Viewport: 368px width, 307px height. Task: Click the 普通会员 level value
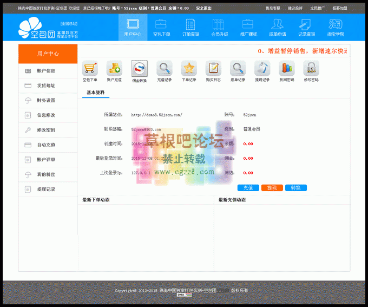tap(252, 129)
